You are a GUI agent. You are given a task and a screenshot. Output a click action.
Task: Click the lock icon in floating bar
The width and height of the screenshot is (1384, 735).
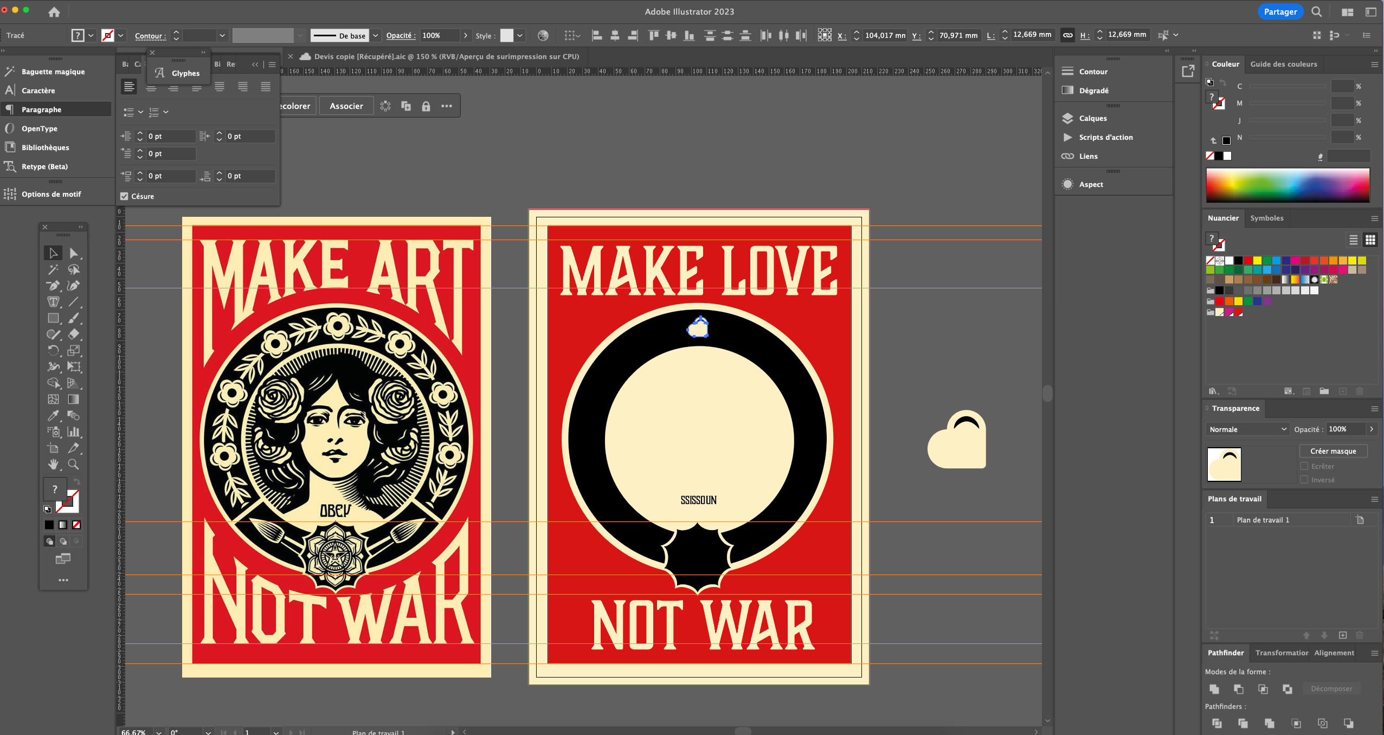pyautogui.click(x=426, y=106)
